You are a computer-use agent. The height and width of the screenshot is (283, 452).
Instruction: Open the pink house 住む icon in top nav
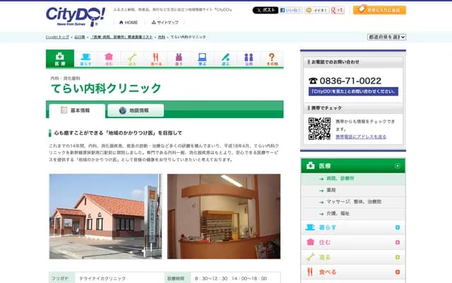(x=109, y=59)
